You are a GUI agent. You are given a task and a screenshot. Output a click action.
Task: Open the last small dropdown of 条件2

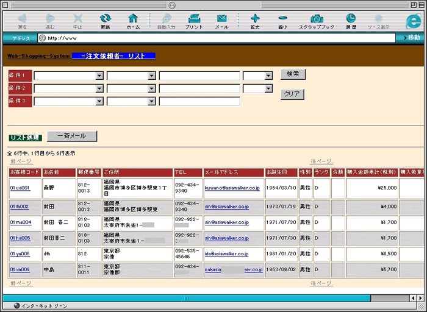coord(257,88)
